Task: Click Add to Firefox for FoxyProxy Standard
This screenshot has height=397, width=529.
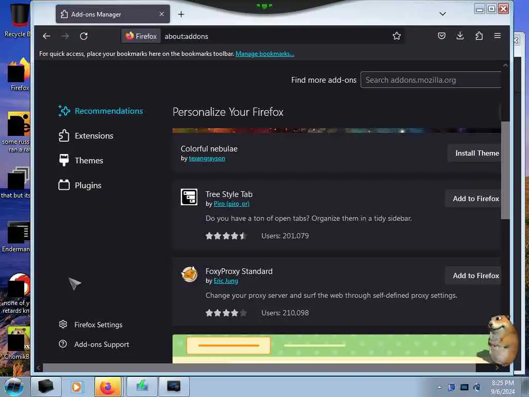Action: (473, 276)
